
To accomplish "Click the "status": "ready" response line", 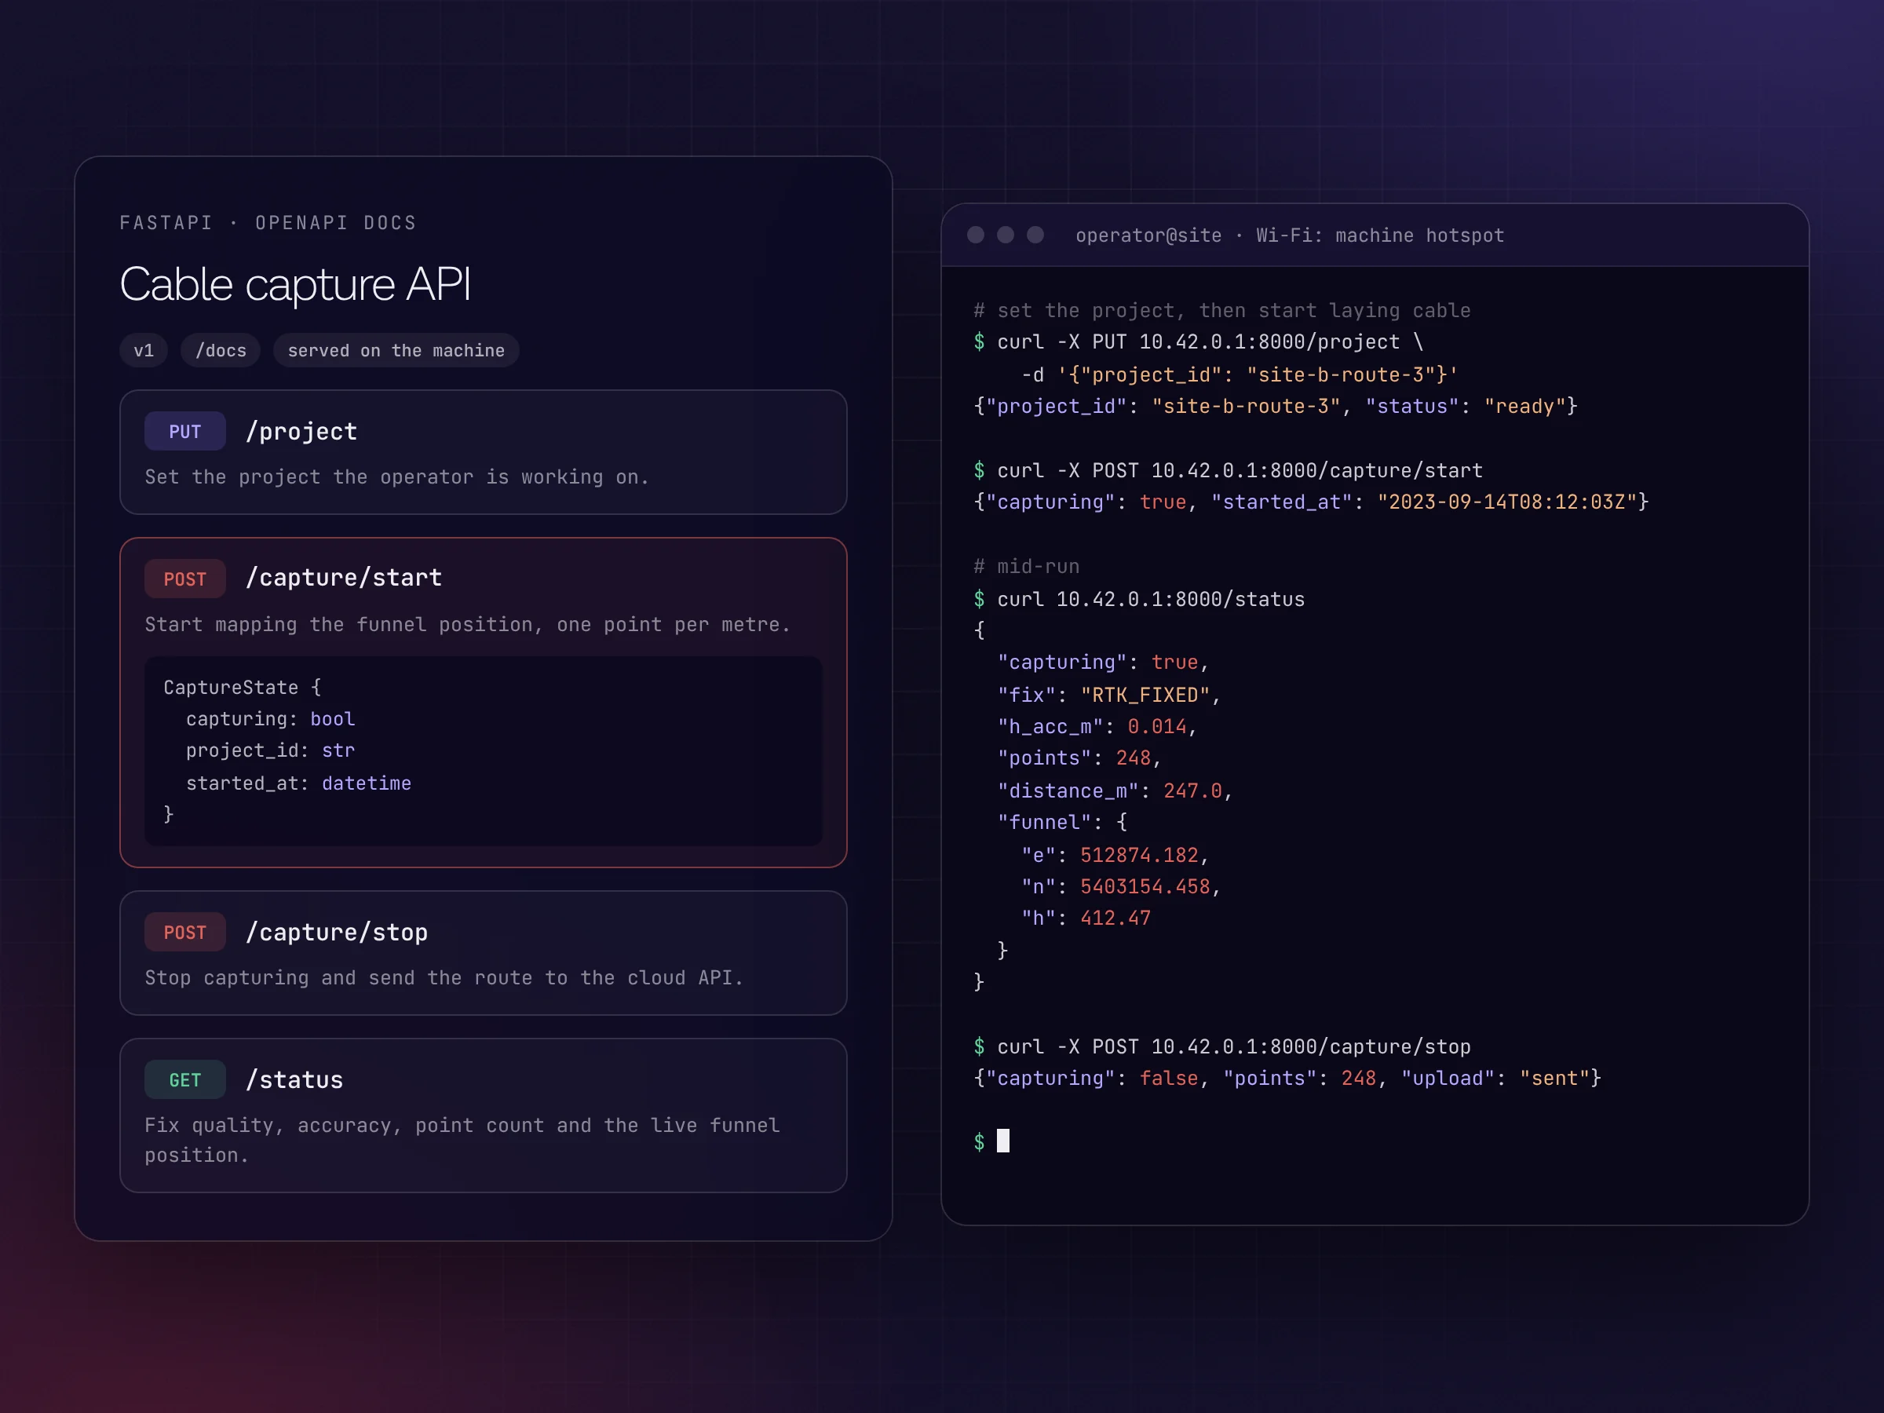I will click(x=1275, y=407).
